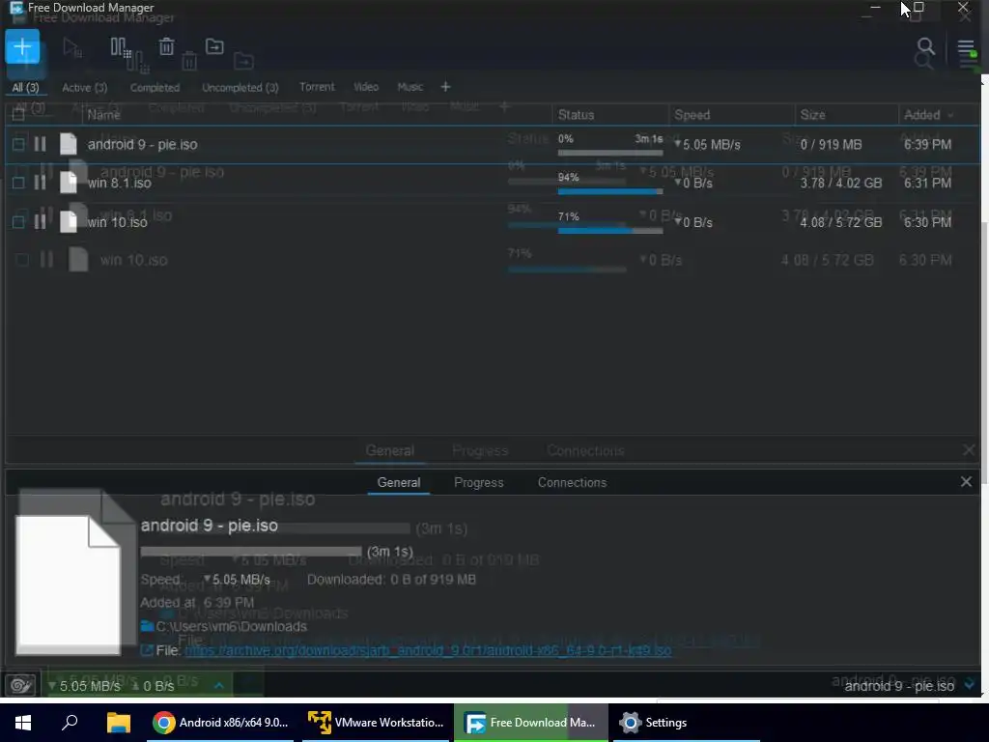Open the Connections details tab
989x742 pixels.
(x=572, y=483)
